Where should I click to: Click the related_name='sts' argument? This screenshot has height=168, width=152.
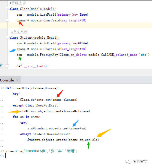[x=132, y=55]
